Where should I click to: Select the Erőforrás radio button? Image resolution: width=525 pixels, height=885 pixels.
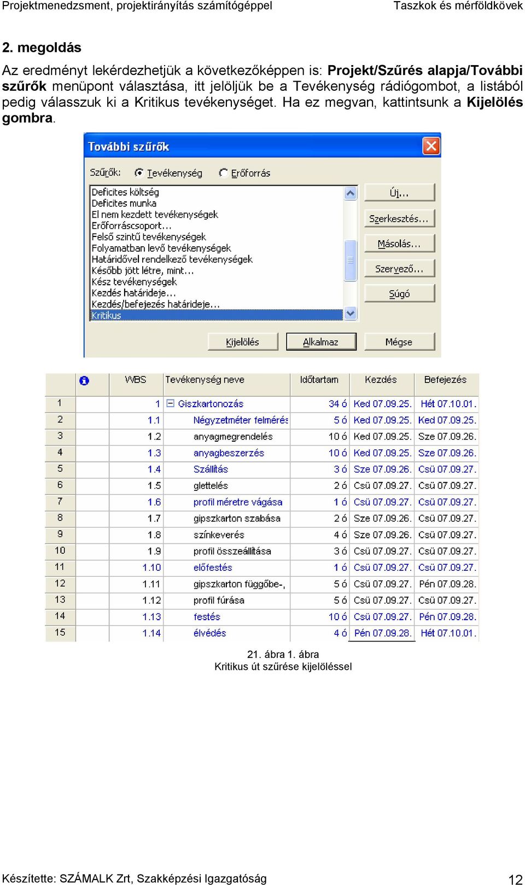coord(223,173)
